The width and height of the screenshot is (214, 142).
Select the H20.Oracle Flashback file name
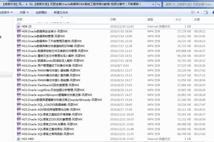pyautogui.click(x=50, y=85)
